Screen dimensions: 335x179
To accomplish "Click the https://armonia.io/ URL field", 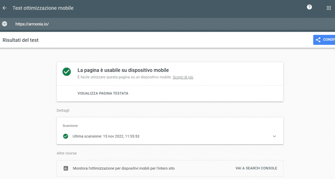I will coord(32,24).
